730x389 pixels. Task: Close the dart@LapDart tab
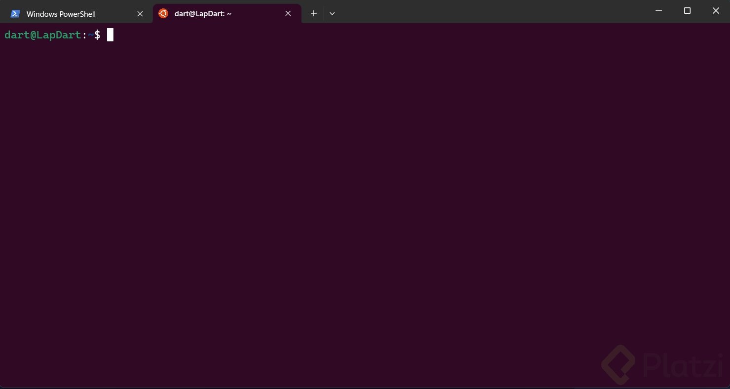(288, 13)
